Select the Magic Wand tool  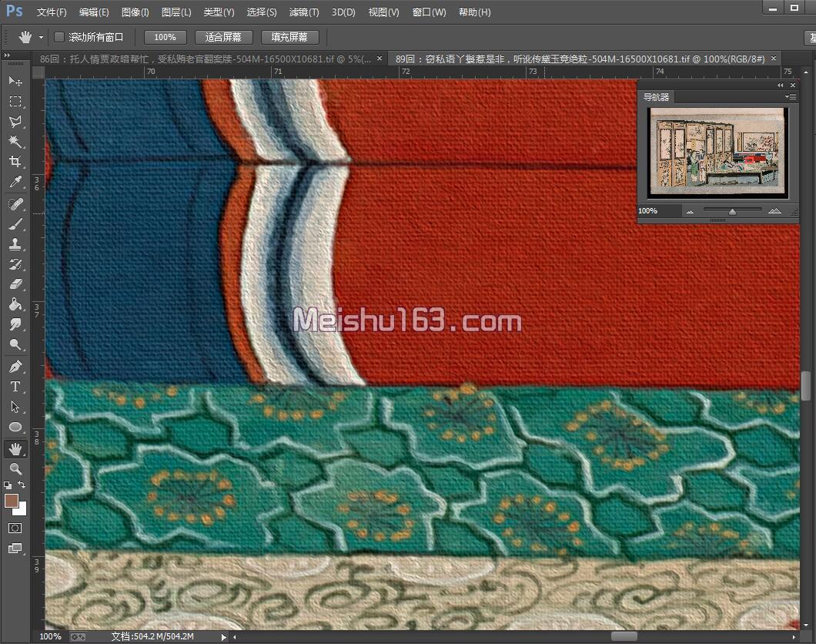point(15,142)
